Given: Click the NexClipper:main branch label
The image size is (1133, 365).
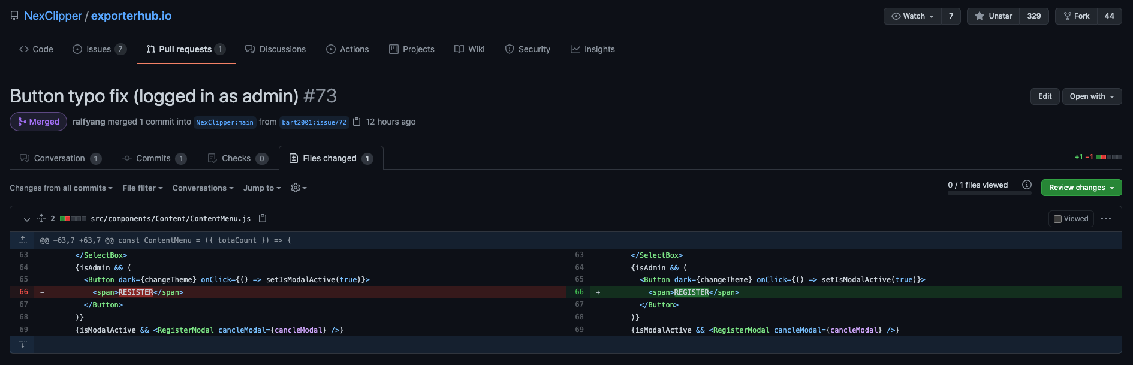Looking at the screenshot, I should [x=225, y=122].
